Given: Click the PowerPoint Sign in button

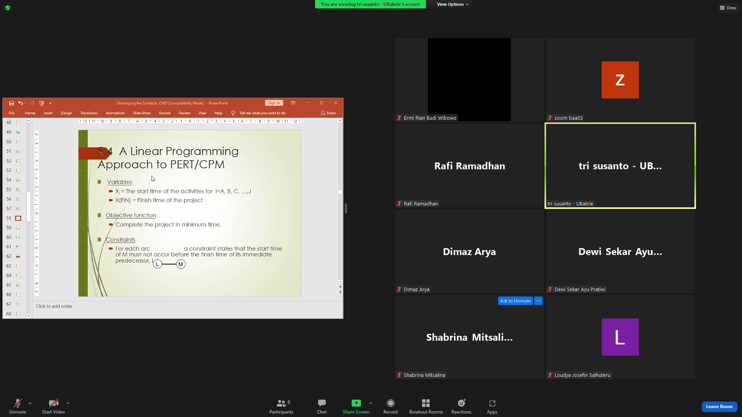Looking at the screenshot, I should (x=274, y=103).
